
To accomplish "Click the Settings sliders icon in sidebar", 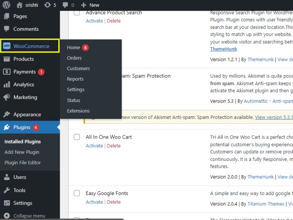I will point(7,203).
